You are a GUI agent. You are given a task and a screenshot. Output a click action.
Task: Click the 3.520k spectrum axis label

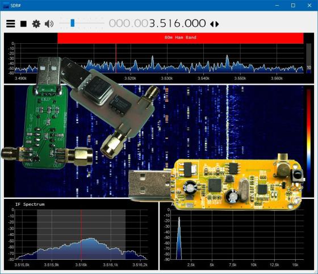pyautogui.click(x=130, y=78)
